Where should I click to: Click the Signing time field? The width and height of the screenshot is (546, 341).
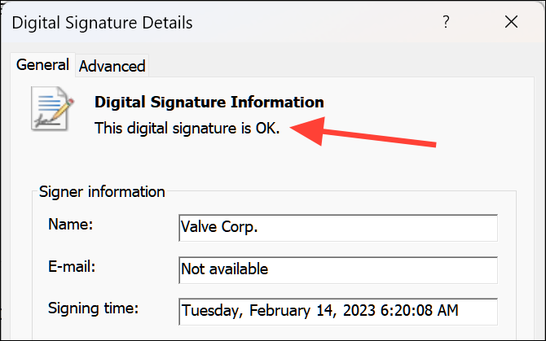pyautogui.click(x=337, y=310)
